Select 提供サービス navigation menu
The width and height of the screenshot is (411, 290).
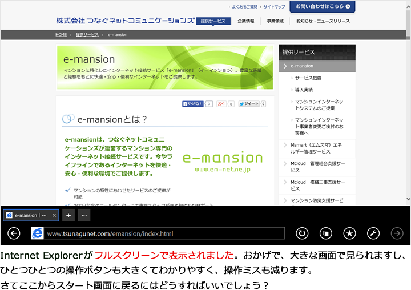(213, 21)
